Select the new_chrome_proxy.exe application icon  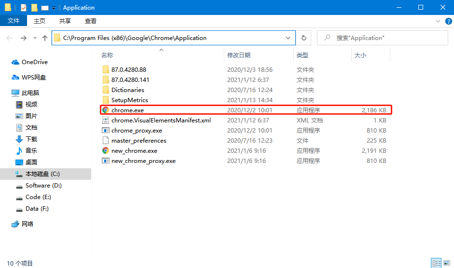pyautogui.click(x=106, y=161)
